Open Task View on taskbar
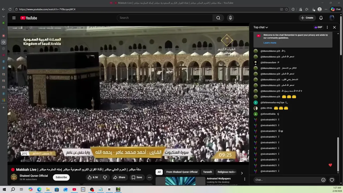The height and width of the screenshot is (193, 343). click(21, 190)
